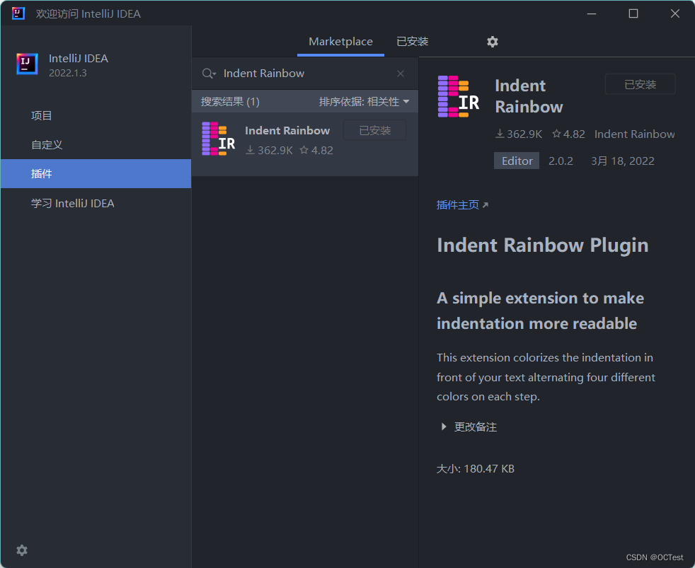Screen dimensions: 695x568
Task: Click 已安装 button in search result row
Action: click(x=375, y=130)
